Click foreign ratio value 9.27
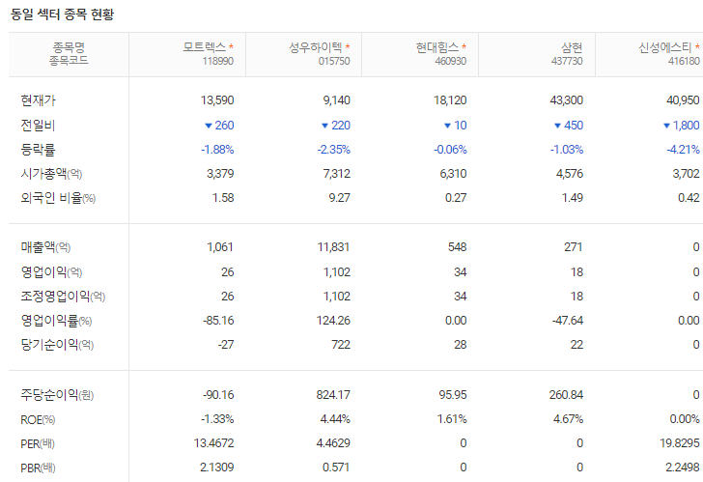The height and width of the screenshot is (482, 703). click(x=339, y=198)
